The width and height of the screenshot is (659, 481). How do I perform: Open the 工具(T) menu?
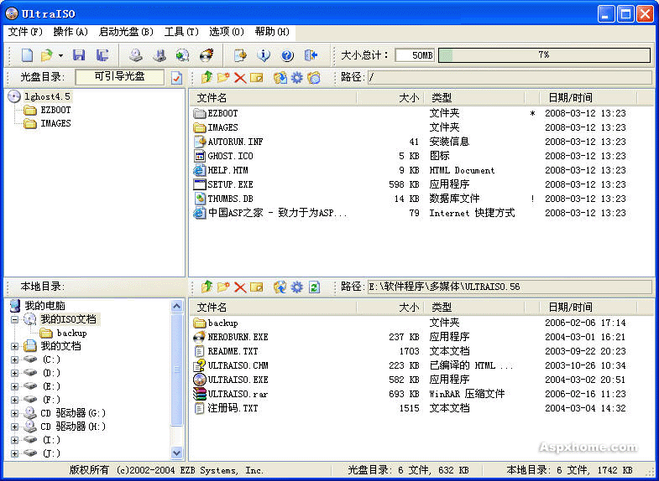pyautogui.click(x=181, y=32)
